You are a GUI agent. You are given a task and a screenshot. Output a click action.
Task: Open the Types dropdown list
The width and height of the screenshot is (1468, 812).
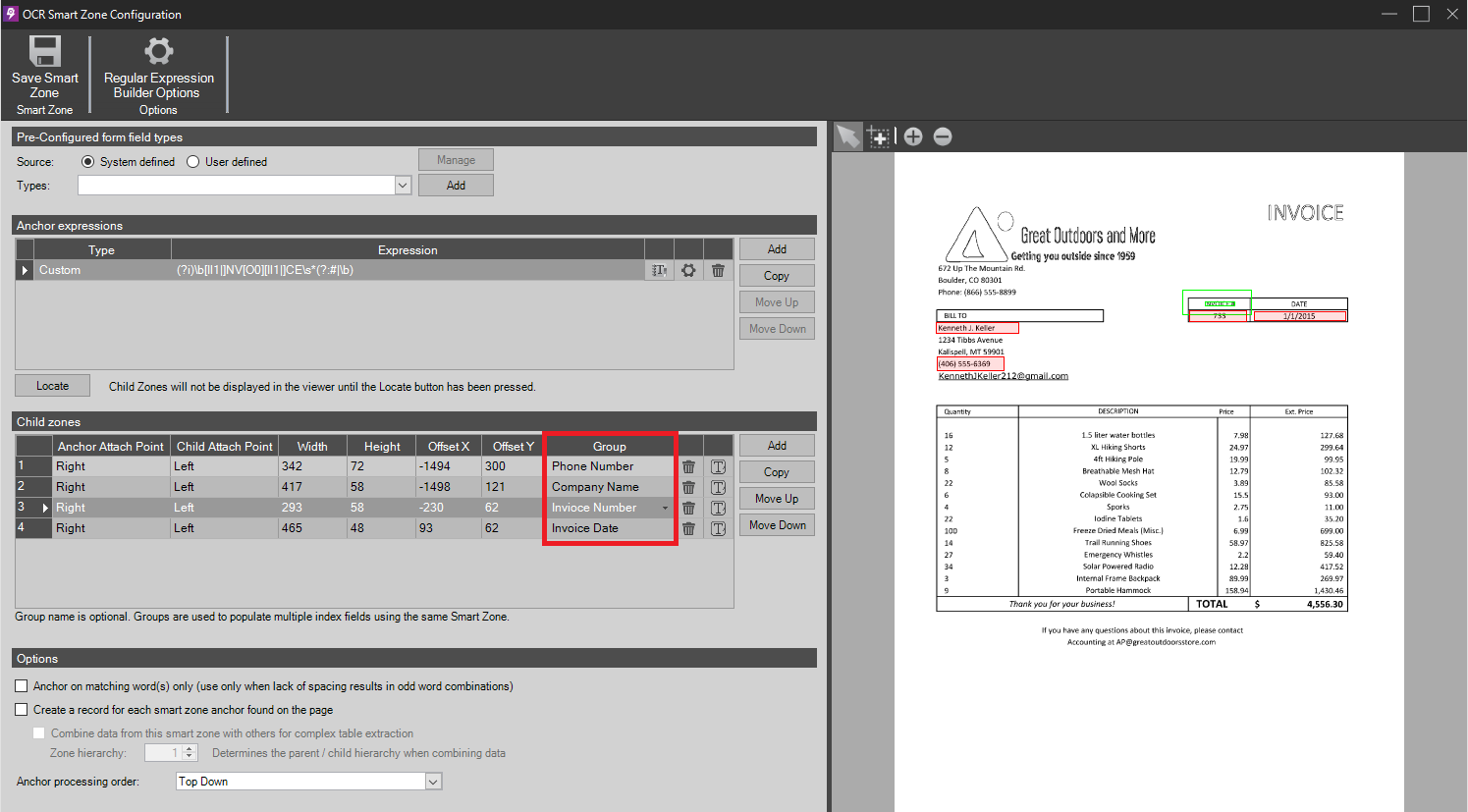point(403,186)
